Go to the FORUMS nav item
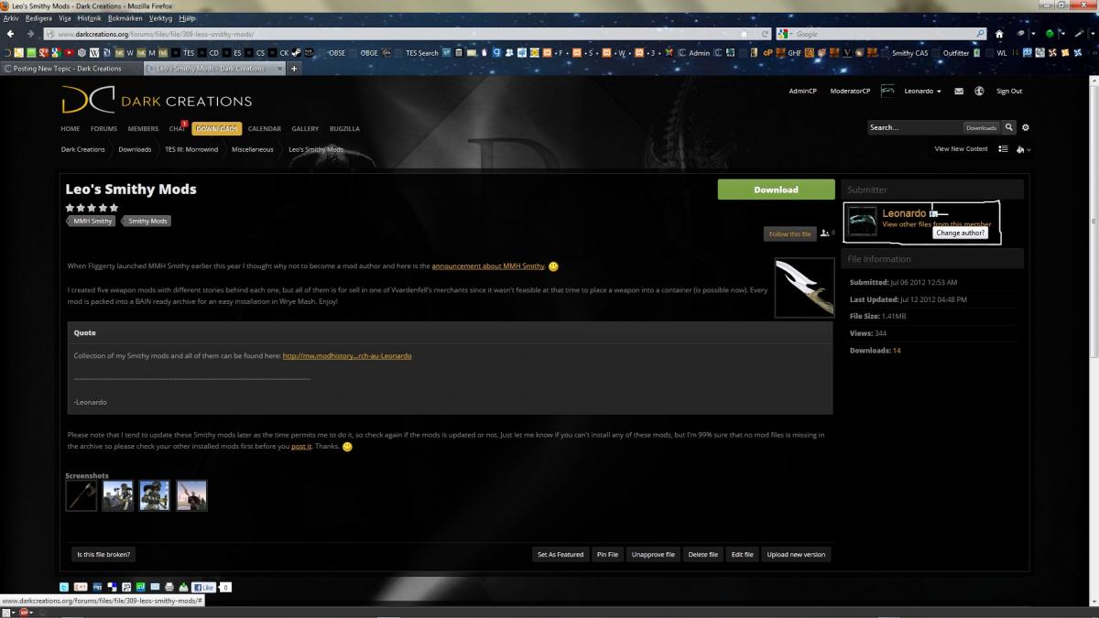1099x618 pixels. click(x=103, y=129)
